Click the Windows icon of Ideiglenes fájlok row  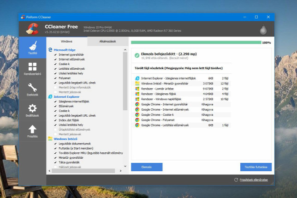[x=137, y=94]
